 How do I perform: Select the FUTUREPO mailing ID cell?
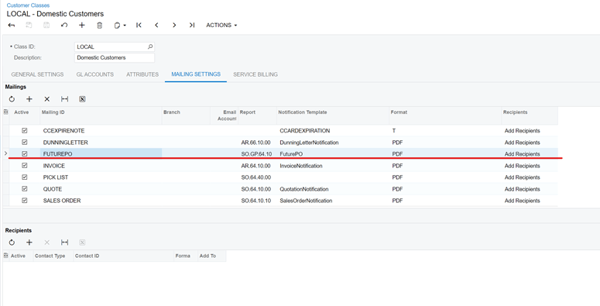click(101, 154)
